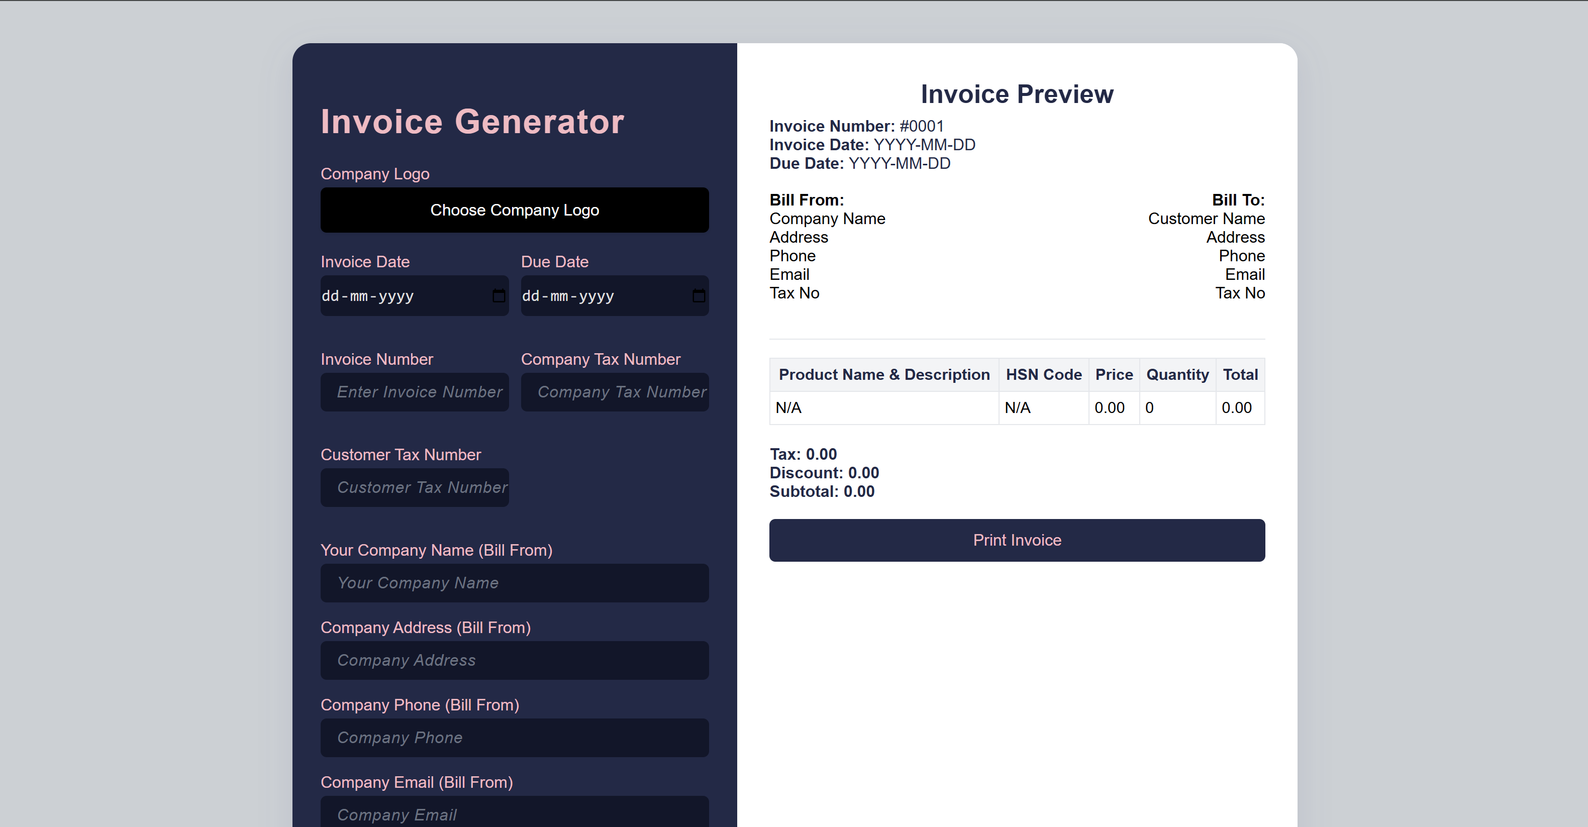Click the N/A cell under Product Name

(884, 408)
